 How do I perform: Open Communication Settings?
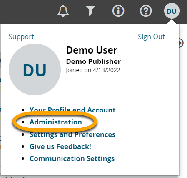72,158
